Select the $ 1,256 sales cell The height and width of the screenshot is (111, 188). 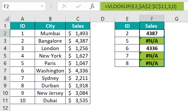click(x=78, y=48)
